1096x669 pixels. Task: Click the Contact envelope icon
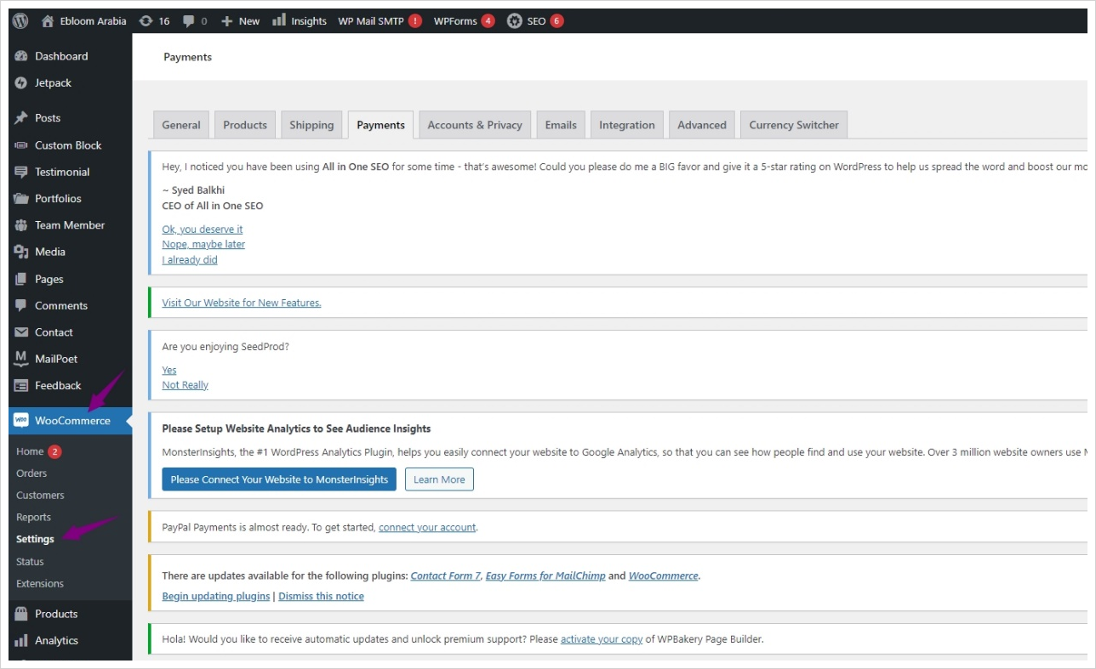pos(21,332)
